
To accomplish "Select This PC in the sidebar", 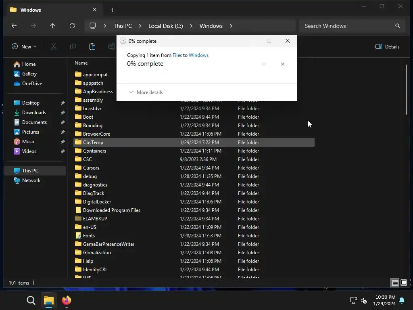I will (x=35, y=171).
